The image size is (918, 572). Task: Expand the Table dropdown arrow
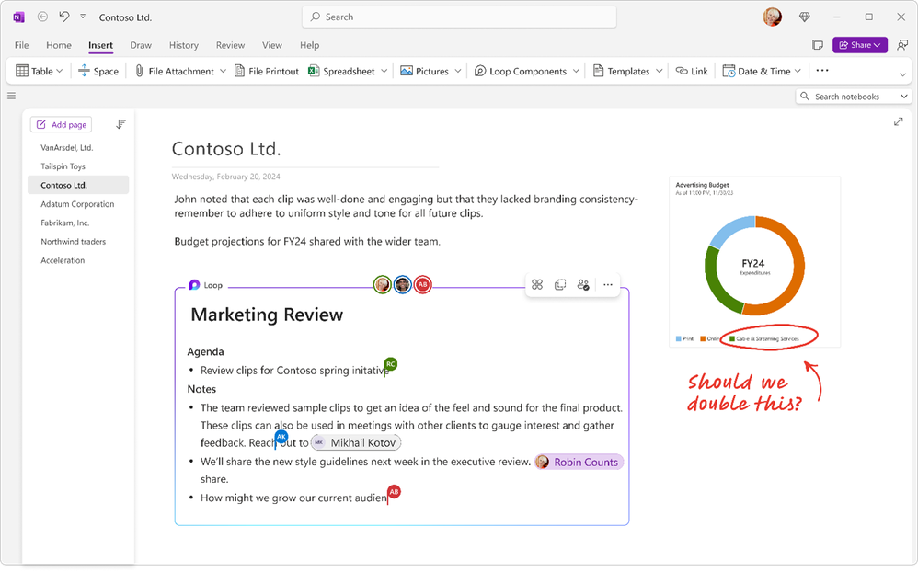click(60, 71)
